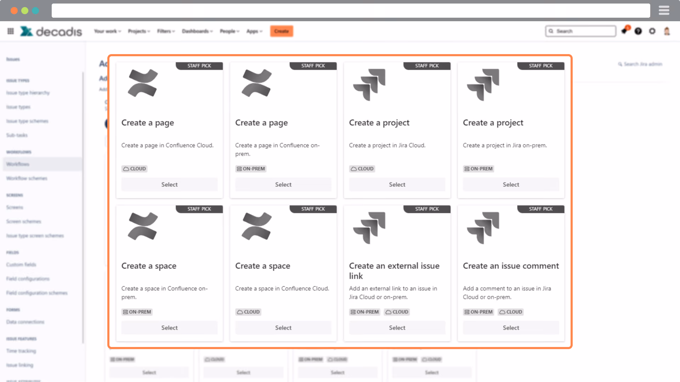Select Create a page in Confluence on-prem
680x382 pixels.
tap(283, 185)
